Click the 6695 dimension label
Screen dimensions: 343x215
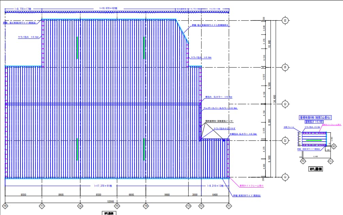coord(131,195)
